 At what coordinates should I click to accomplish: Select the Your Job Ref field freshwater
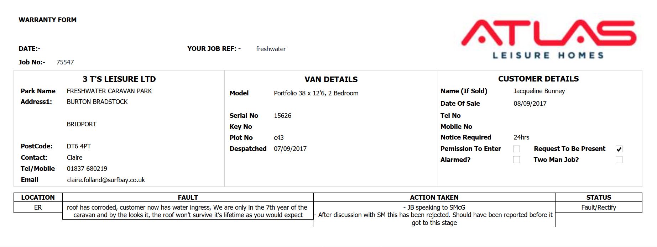(271, 49)
